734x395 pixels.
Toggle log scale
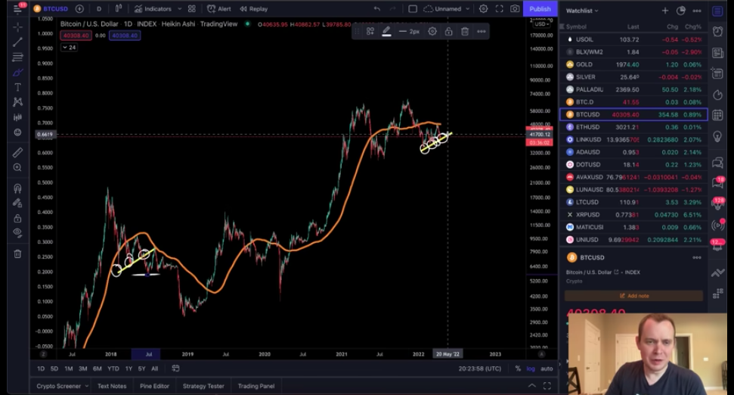[x=531, y=369]
